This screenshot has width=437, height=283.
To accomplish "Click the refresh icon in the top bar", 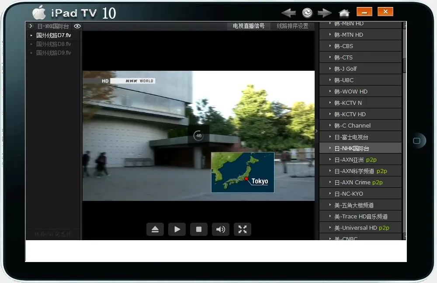I will pos(307,12).
